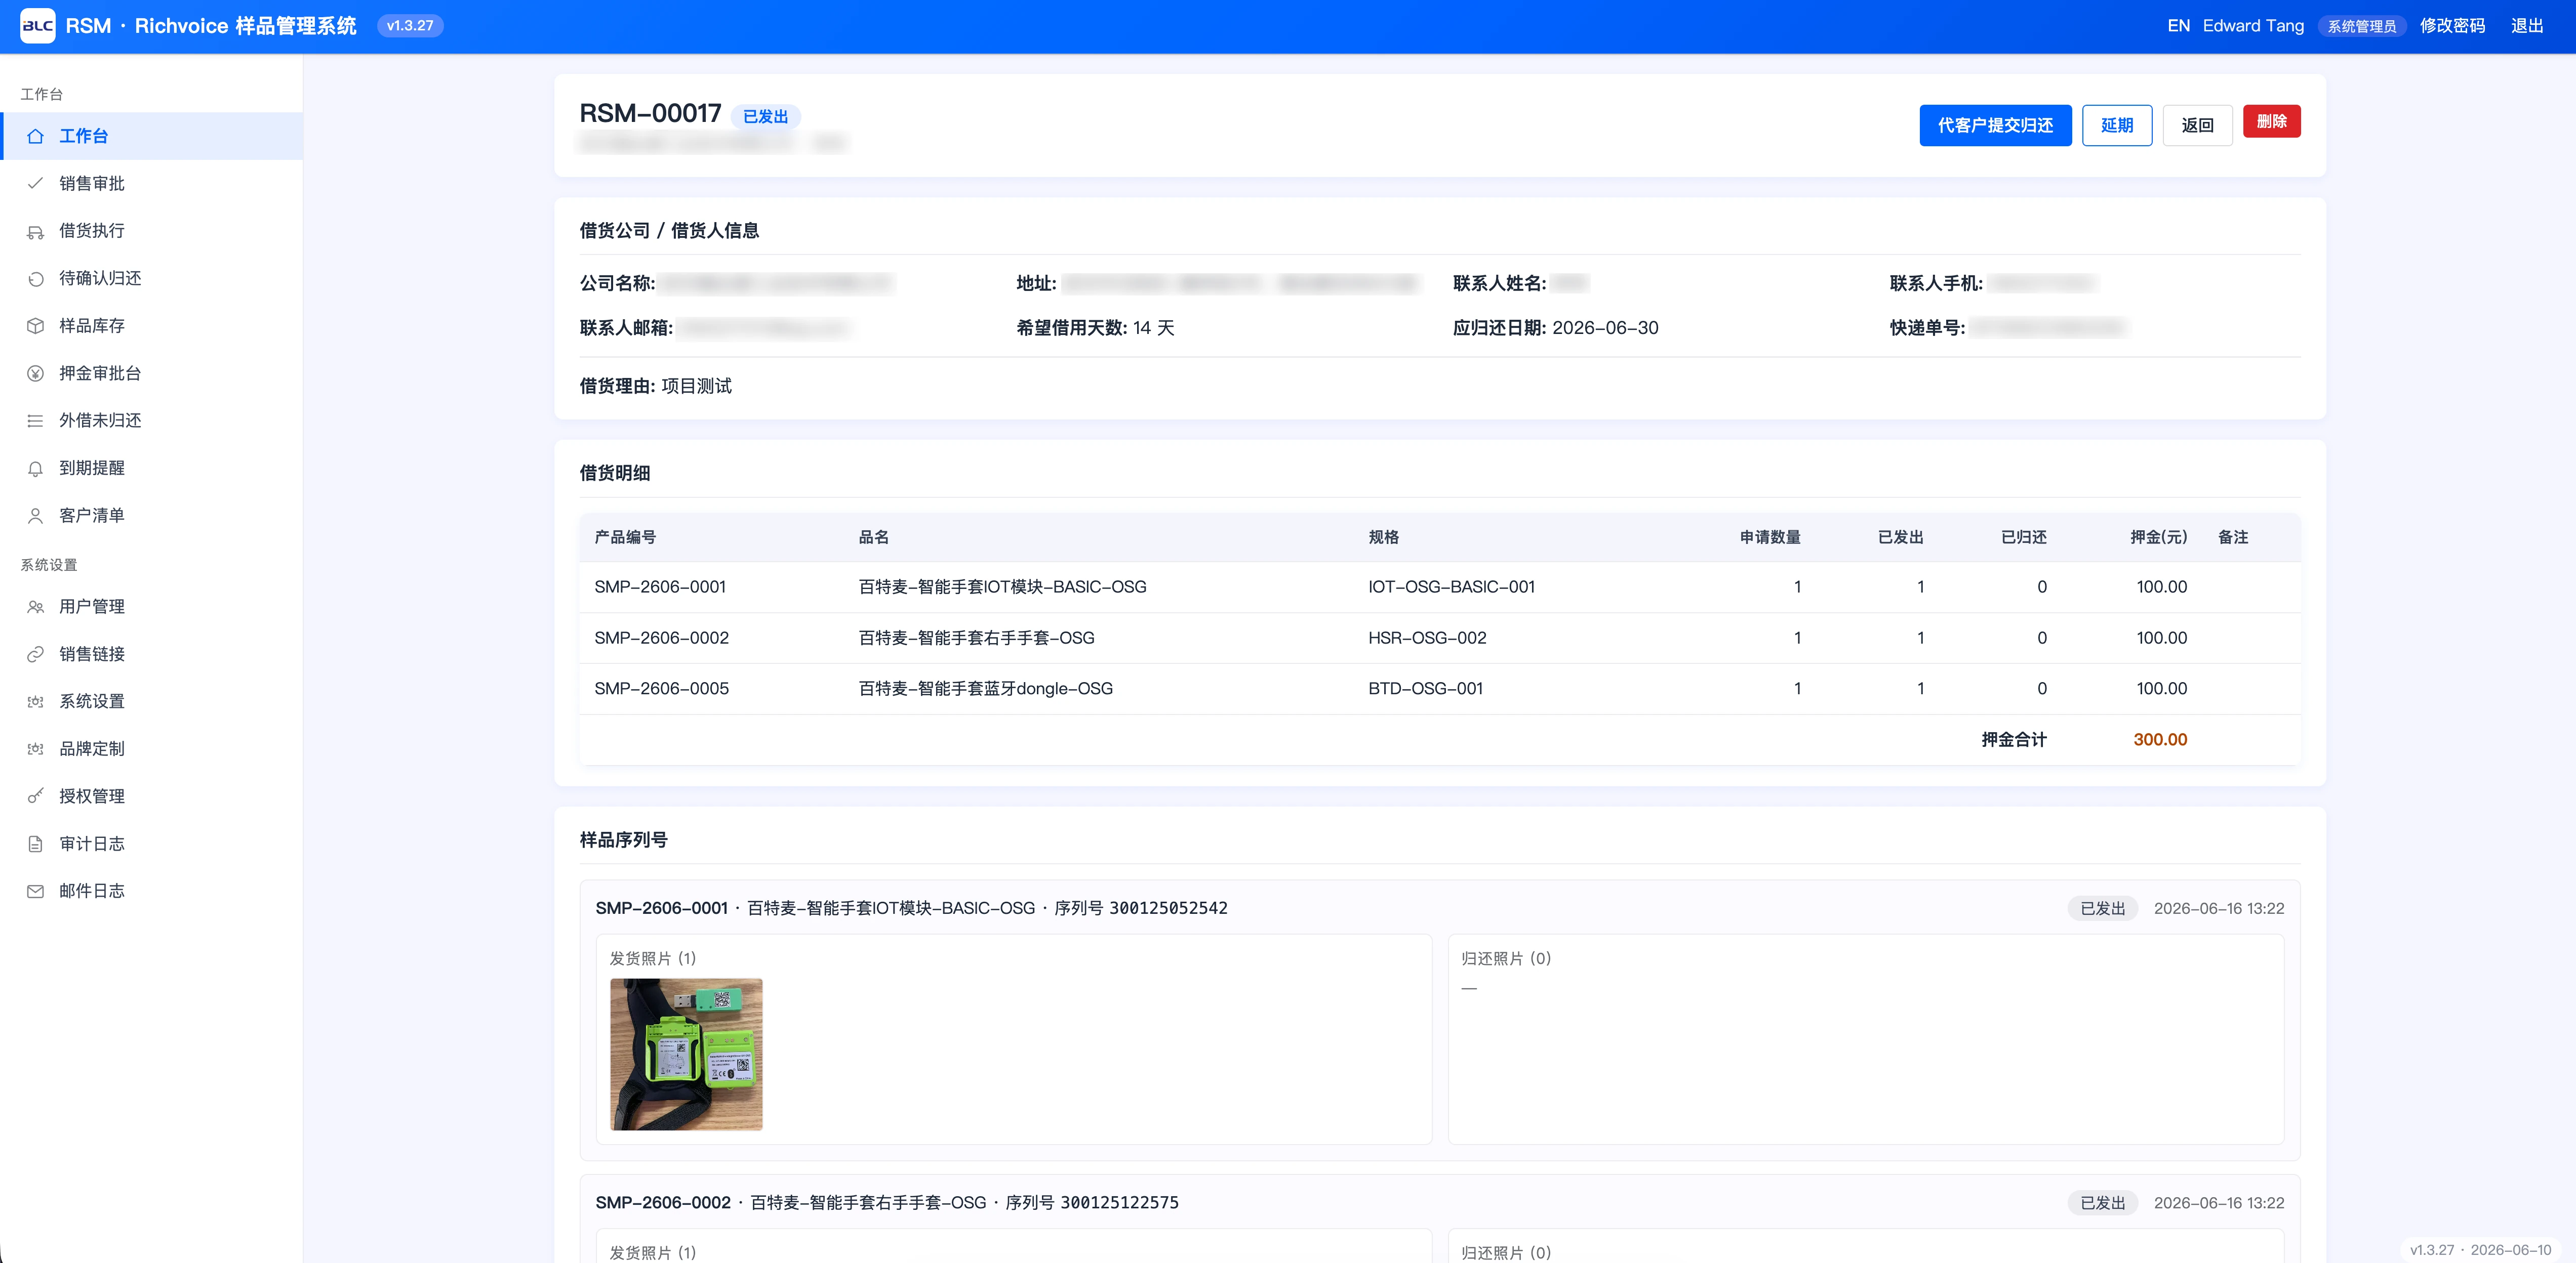Image resolution: width=2576 pixels, height=1263 pixels.
Task: Click the bell icon beside 到期提醒
Action: click(35, 469)
